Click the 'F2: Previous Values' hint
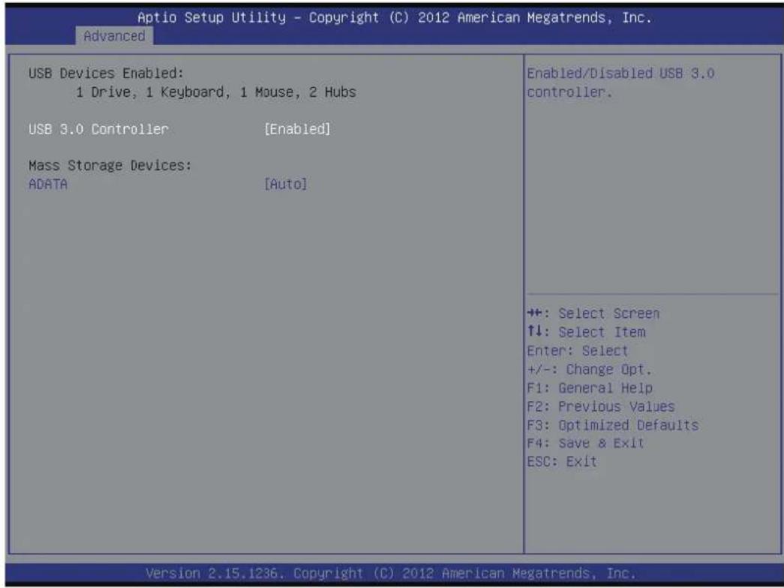Viewport: 784px width, 588px height. click(x=601, y=406)
